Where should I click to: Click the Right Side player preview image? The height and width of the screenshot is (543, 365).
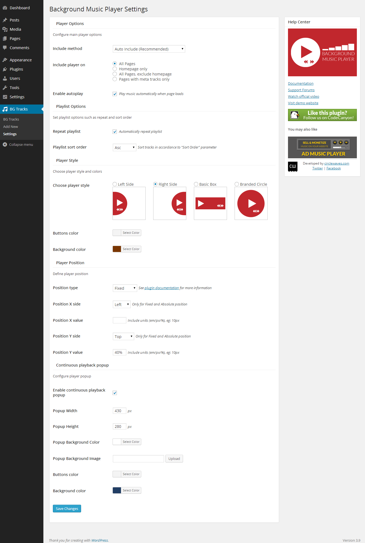tap(170, 203)
